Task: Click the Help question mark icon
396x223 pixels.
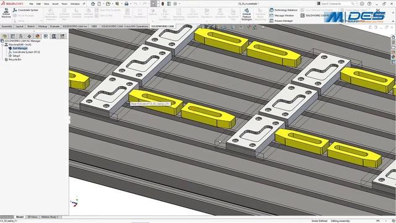Action: pos(369,4)
